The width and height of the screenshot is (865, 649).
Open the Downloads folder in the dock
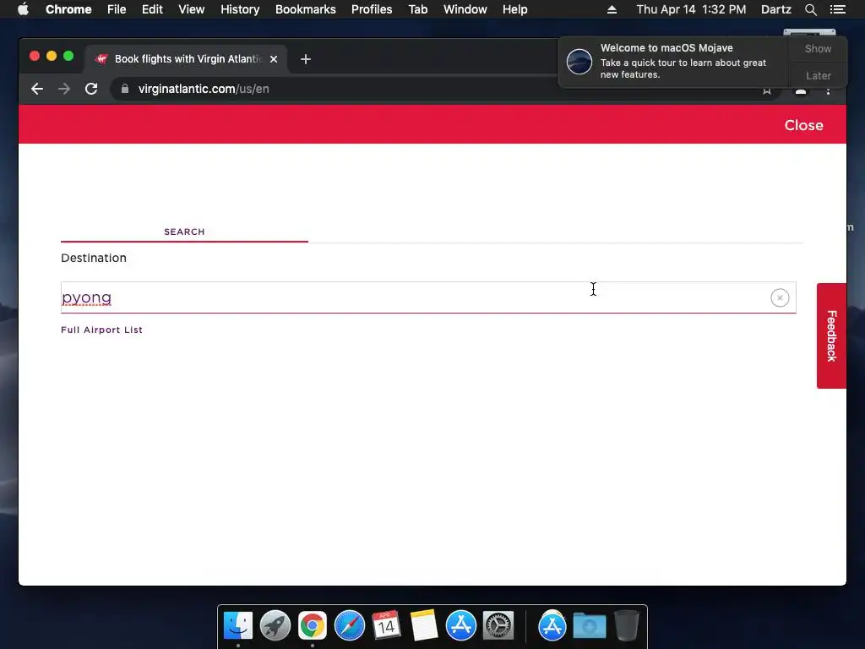589,626
